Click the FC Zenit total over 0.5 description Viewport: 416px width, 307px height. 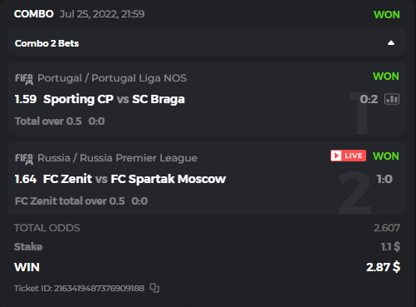click(x=70, y=201)
